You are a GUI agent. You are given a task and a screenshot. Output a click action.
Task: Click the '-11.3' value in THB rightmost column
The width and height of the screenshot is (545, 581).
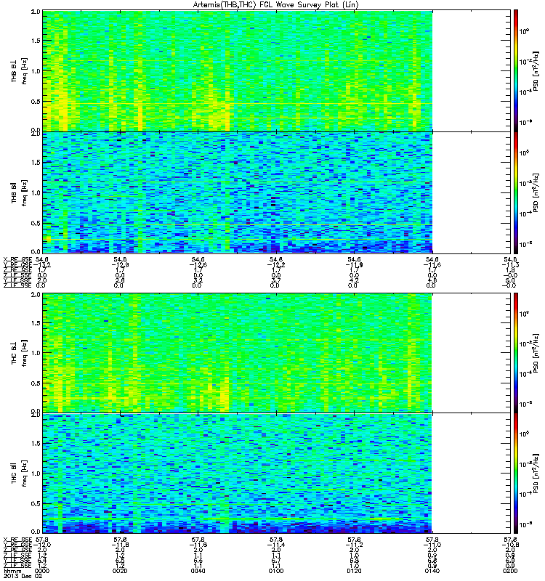point(510,265)
